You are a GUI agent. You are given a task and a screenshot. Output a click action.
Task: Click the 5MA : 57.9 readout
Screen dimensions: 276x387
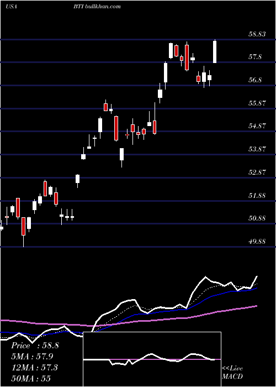click(x=32, y=357)
